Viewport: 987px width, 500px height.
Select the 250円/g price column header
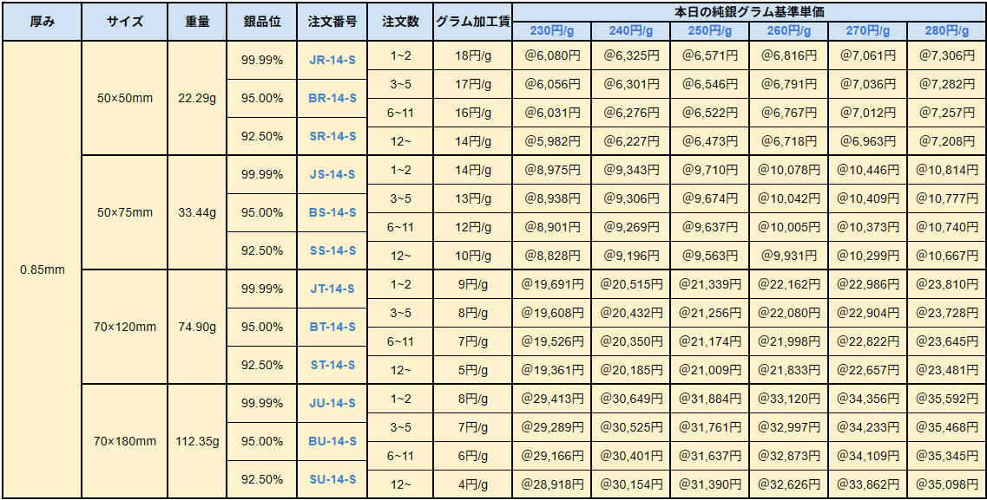click(x=709, y=31)
